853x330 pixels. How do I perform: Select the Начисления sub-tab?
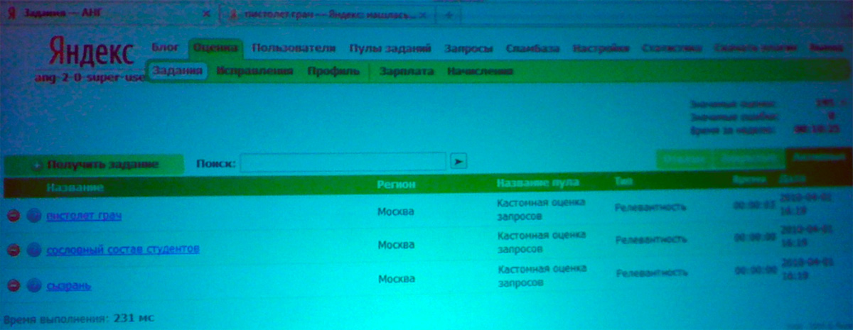pyautogui.click(x=480, y=72)
